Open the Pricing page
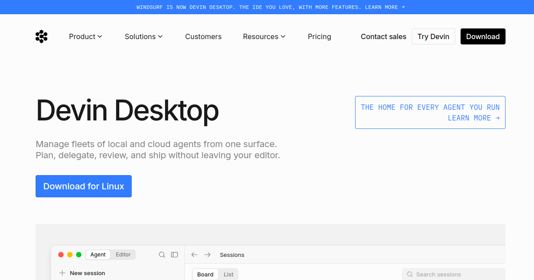Viewport: 534px width, 280px height. (x=320, y=36)
